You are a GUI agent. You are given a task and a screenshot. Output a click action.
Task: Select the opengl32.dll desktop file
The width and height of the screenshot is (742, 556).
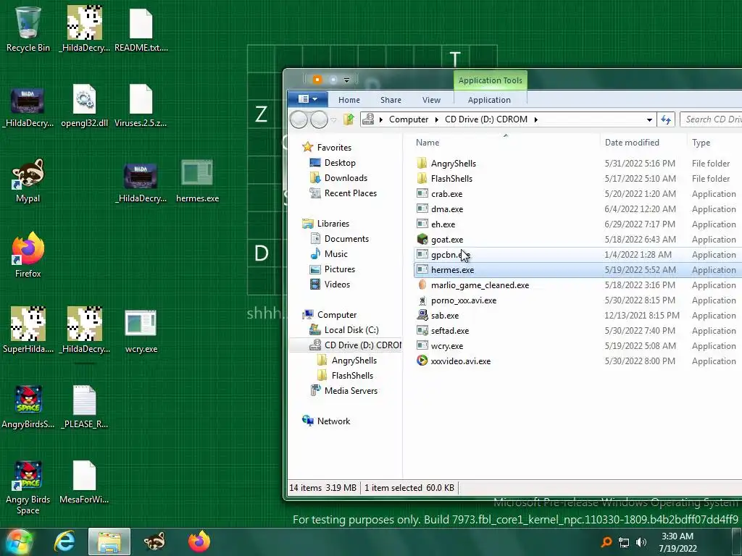[x=84, y=106]
